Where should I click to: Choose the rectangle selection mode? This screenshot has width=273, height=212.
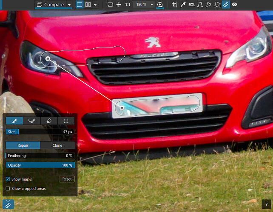(66, 121)
